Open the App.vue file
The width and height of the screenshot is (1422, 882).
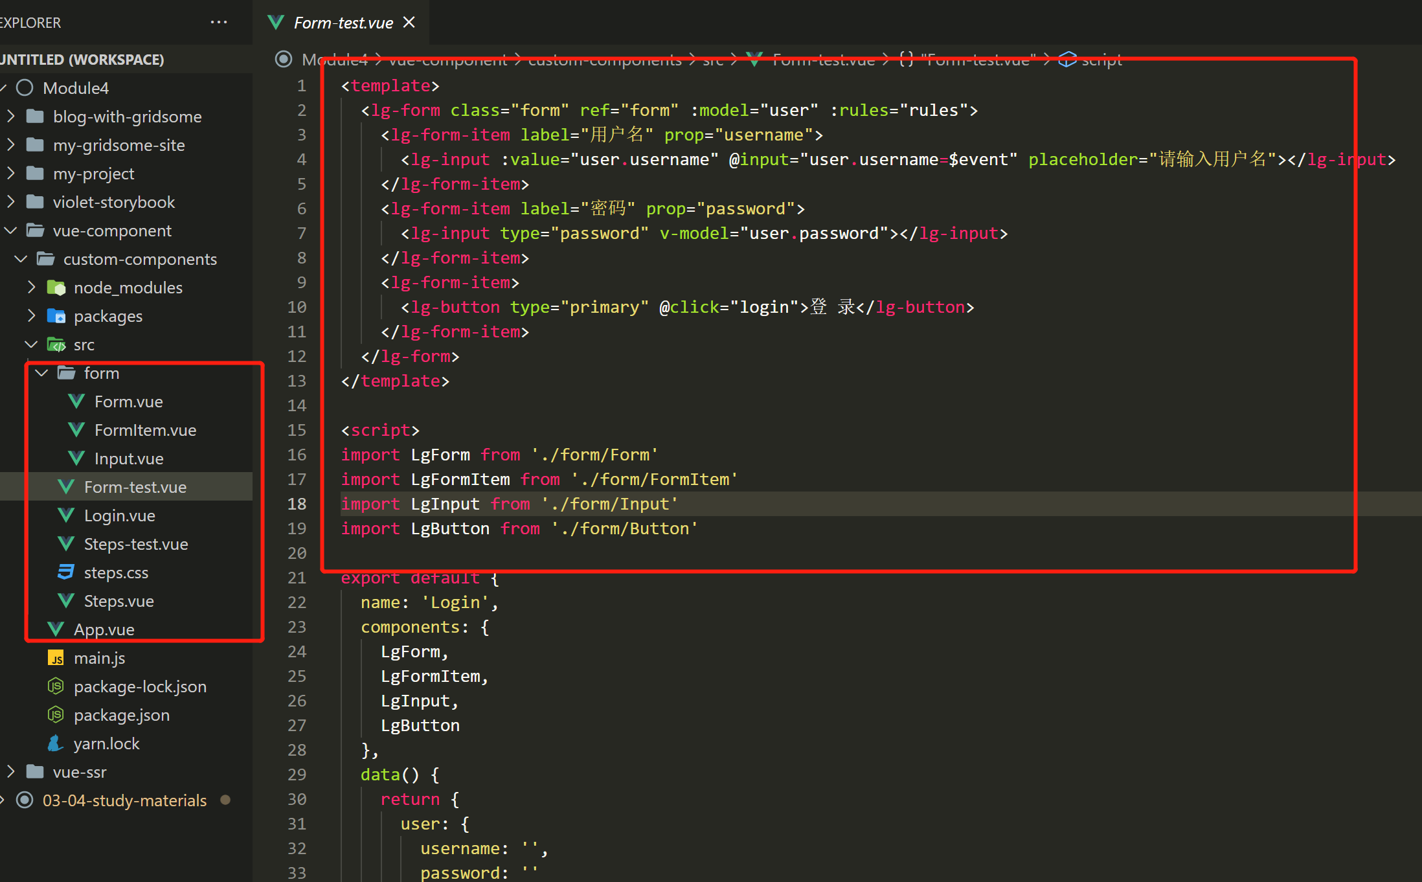[x=104, y=629]
